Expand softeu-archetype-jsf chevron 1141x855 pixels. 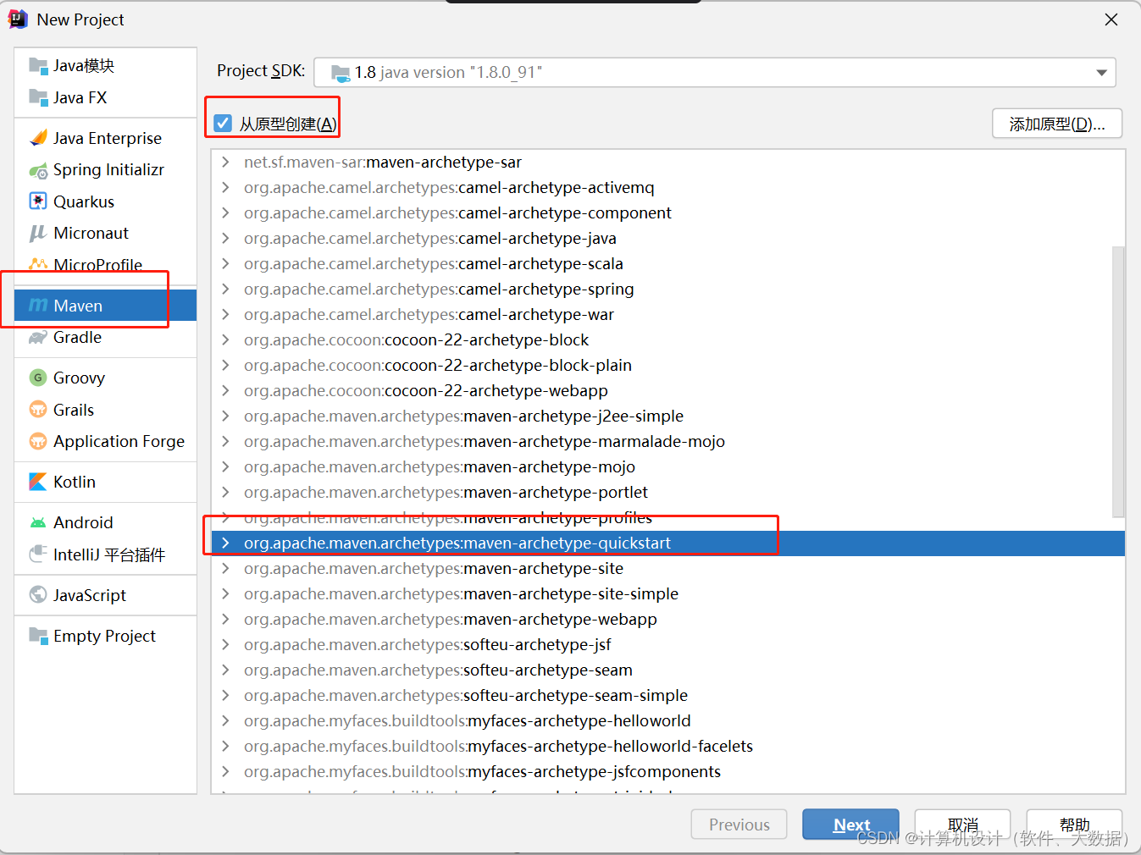[x=225, y=644]
